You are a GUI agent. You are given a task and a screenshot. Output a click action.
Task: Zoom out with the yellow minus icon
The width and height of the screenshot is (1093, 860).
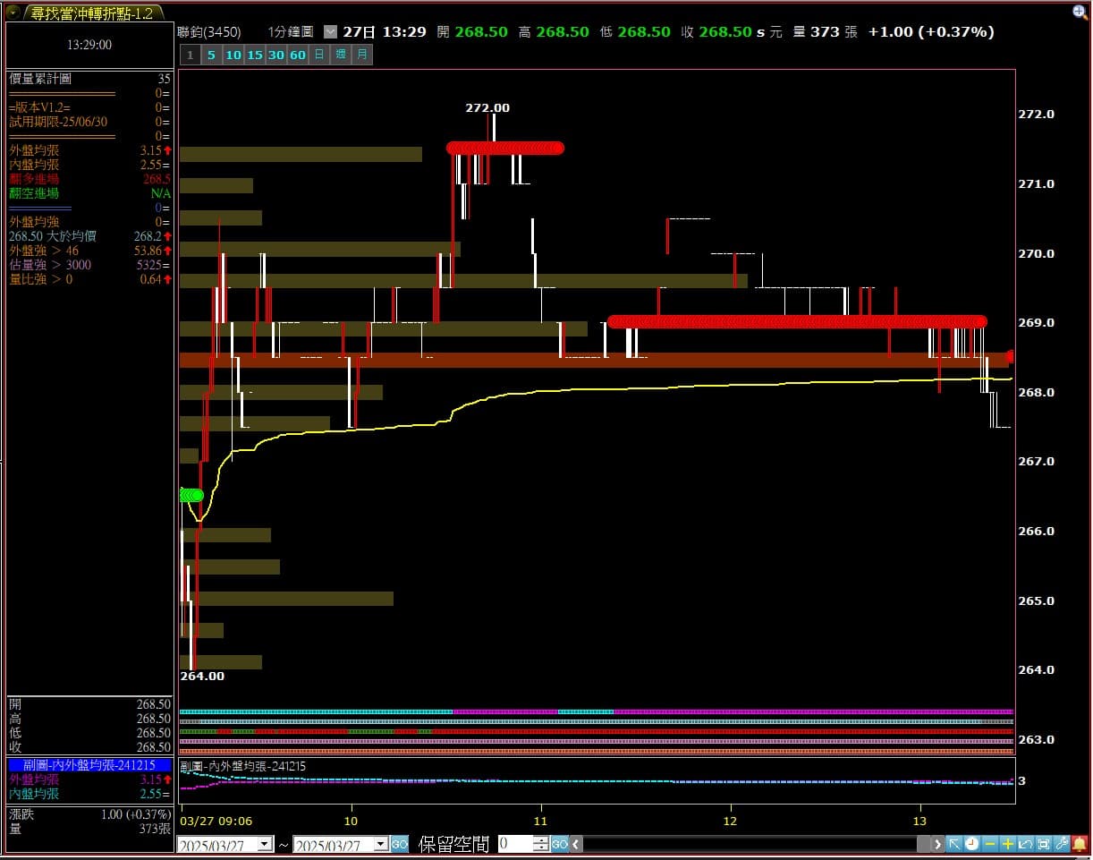tap(990, 844)
